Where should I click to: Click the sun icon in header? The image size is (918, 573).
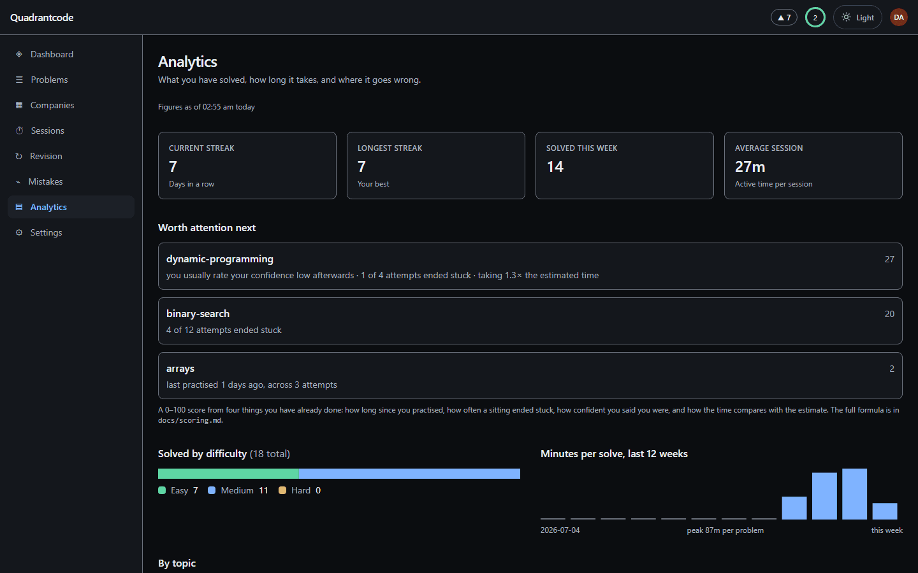846,17
